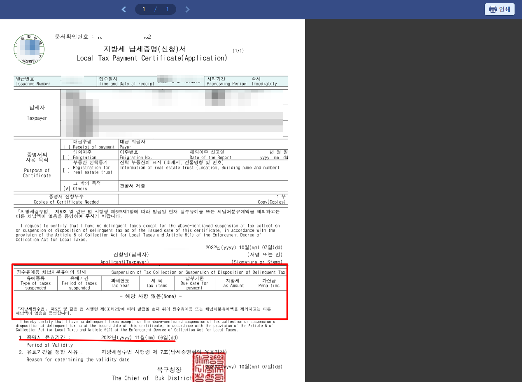Click the 문서확인번호 label

71,37
